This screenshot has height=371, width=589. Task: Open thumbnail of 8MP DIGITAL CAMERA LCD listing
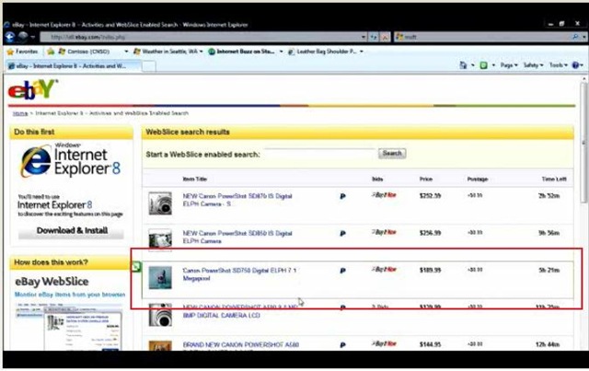[160, 315]
